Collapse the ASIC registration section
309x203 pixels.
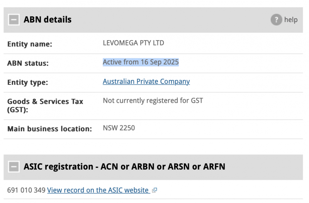[x=14, y=167]
